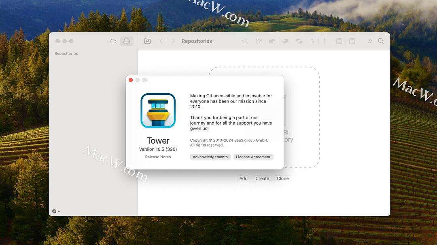The width and height of the screenshot is (437, 245).
Task: Go back with the left chevron
Action: (x=161, y=41)
